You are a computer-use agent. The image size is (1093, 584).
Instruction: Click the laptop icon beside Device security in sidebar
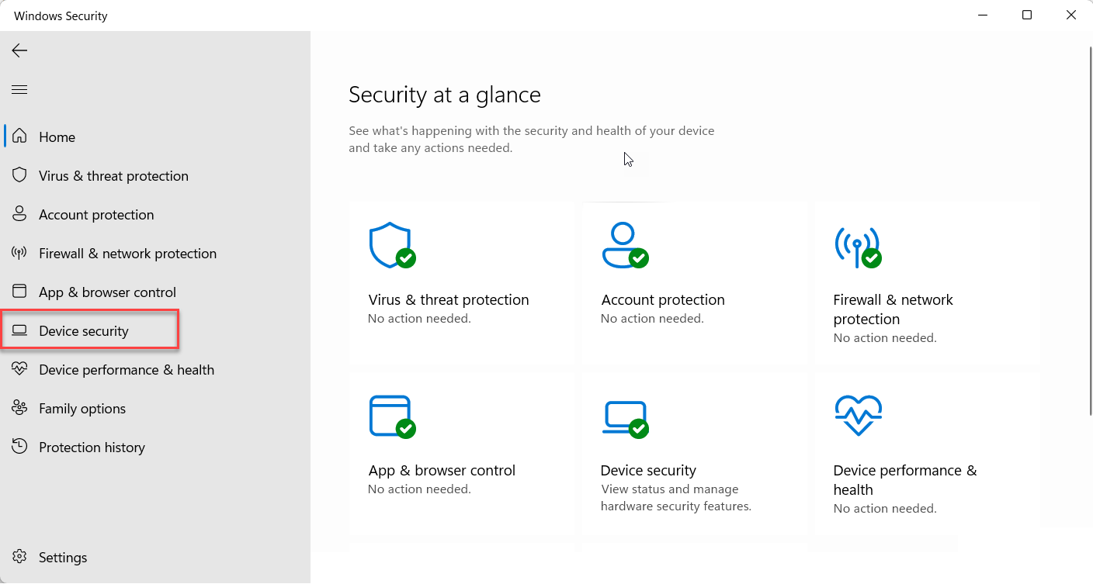20,331
